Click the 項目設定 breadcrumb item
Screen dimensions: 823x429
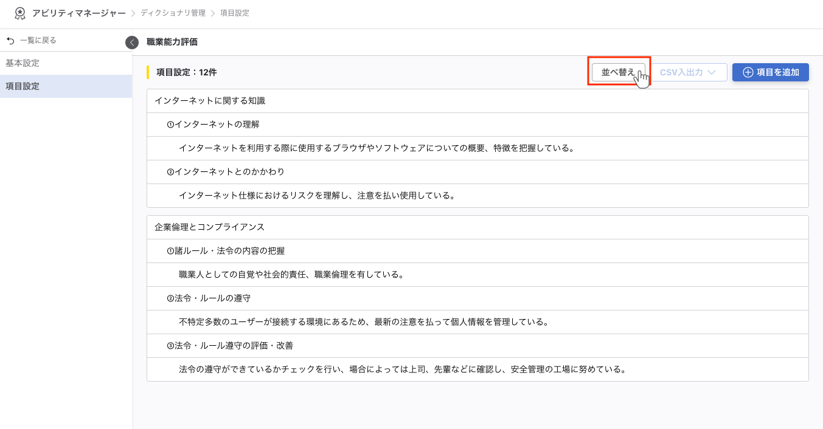[x=234, y=13]
